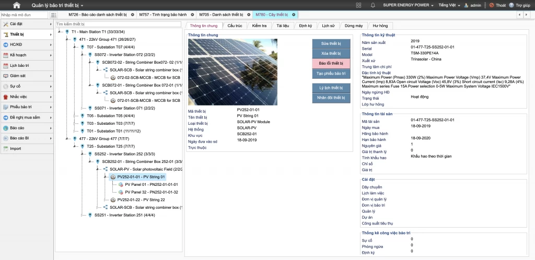Open the apps grid icon
The width and height of the screenshot is (535, 260).
pos(358,5)
